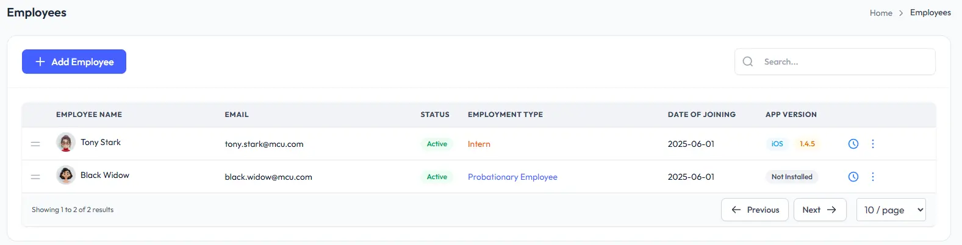This screenshot has width=962, height=245.
Task: Click the Employee Name column header
Action: coord(89,115)
